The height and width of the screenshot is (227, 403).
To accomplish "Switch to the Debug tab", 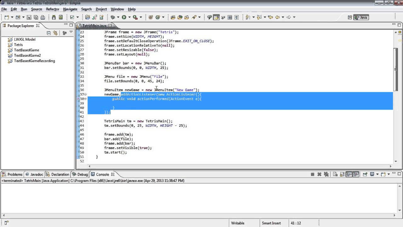I will pyautogui.click(x=80, y=174).
